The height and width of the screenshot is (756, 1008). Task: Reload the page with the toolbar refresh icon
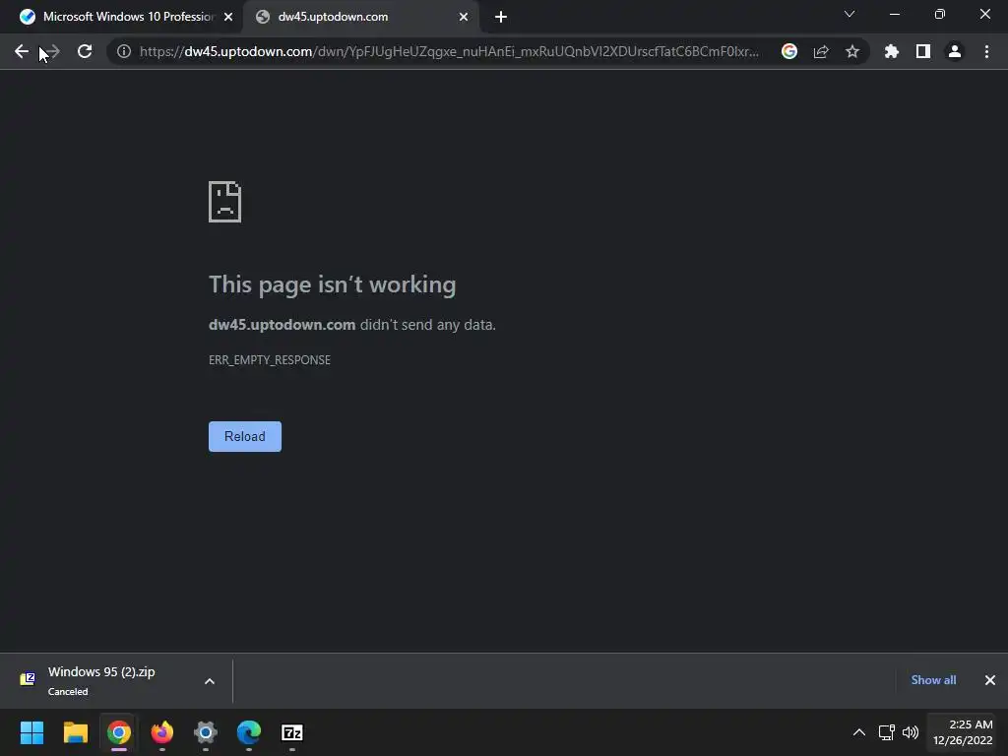[85, 51]
